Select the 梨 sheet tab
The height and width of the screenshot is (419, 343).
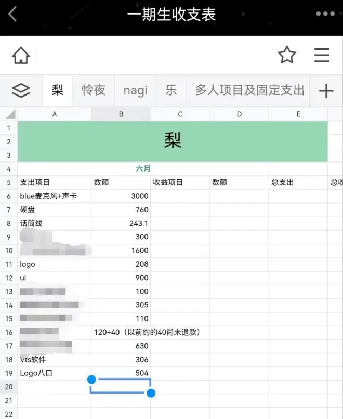[x=58, y=90]
